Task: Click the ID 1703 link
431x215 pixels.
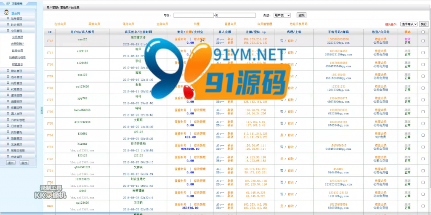Action: 50,147
